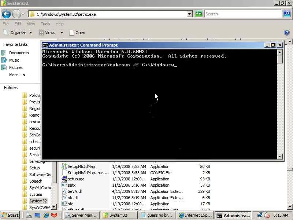
Task: Click the Command Prompt title bar icon
Action: 45,45
